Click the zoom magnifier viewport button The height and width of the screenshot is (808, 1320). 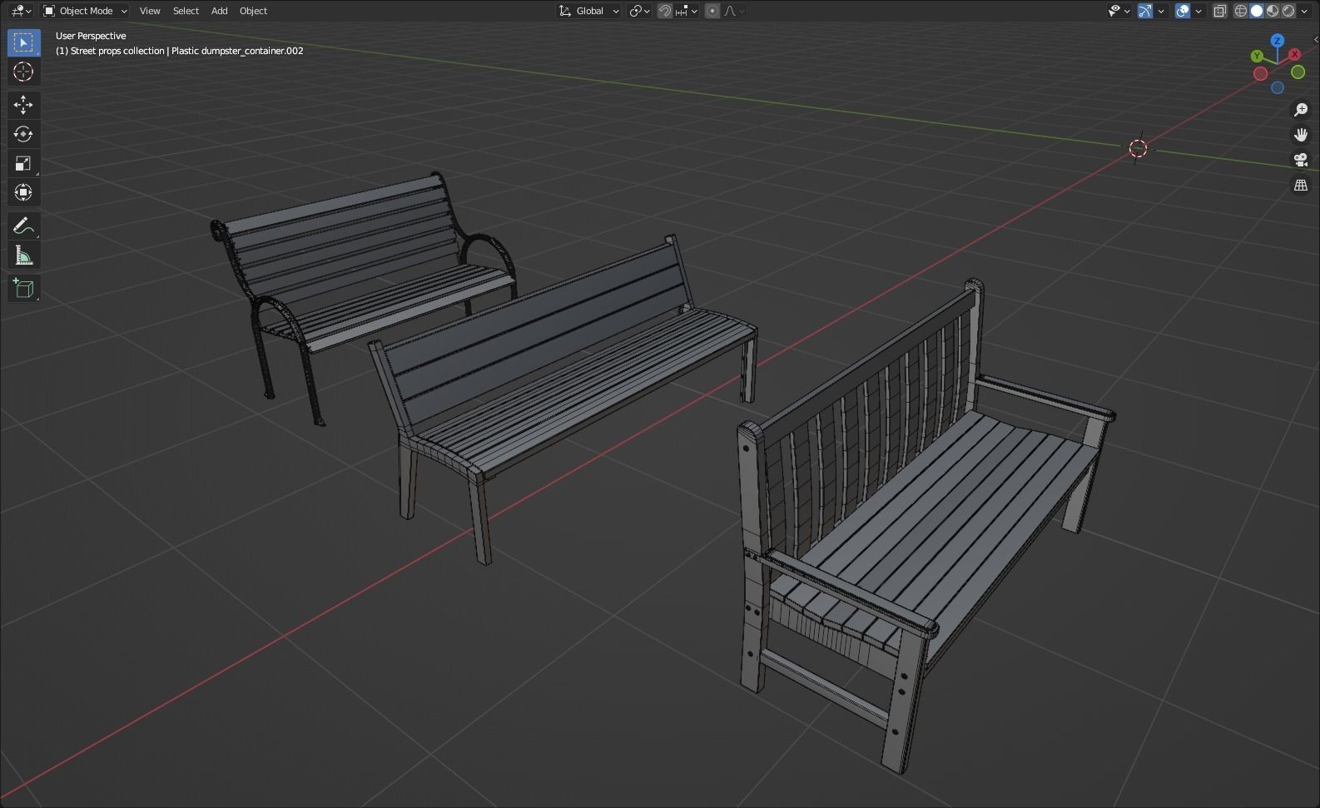(x=1301, y=110)
